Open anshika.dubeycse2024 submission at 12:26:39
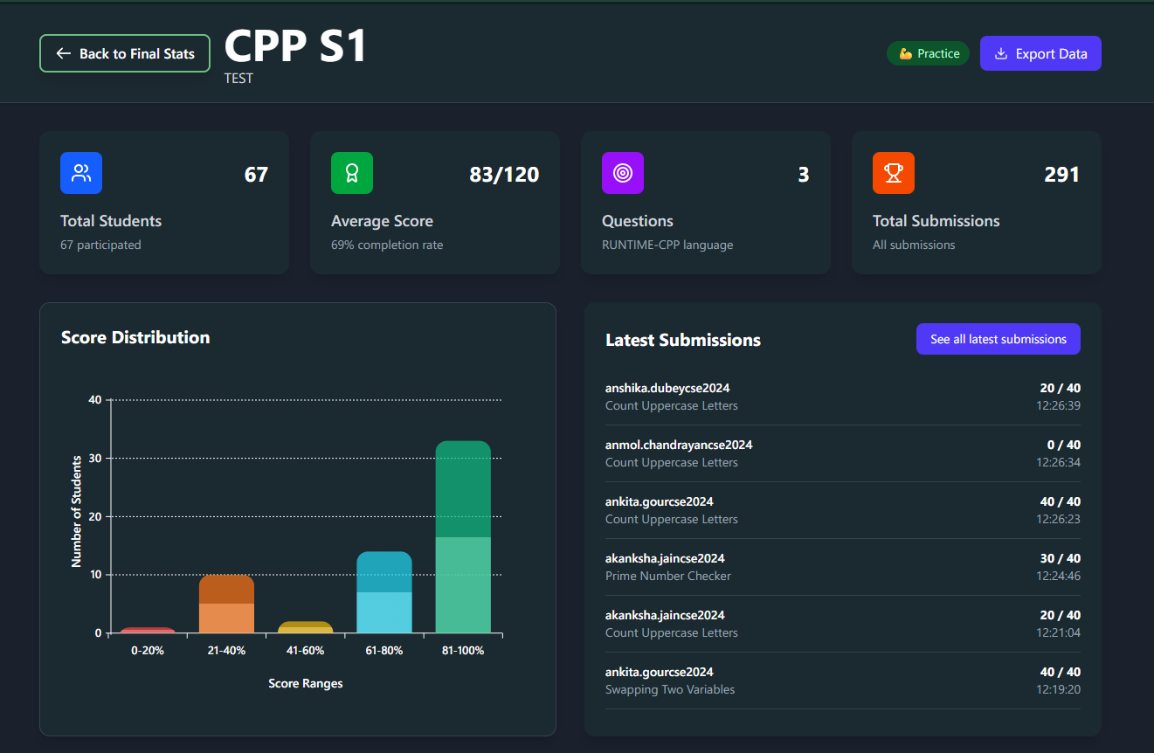Screen dimensions: 1154x753 pos(842,397)
